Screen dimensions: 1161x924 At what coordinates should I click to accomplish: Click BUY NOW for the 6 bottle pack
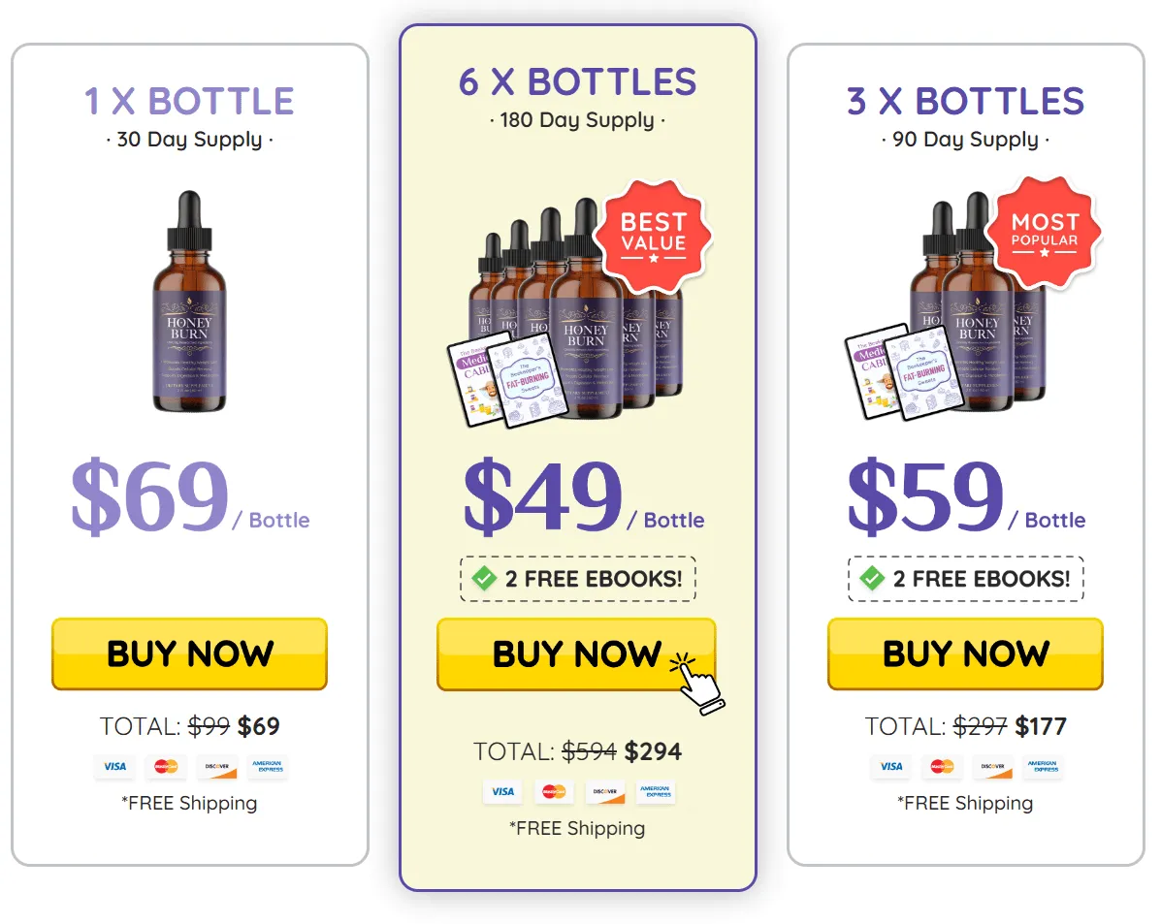click(577, 653)
